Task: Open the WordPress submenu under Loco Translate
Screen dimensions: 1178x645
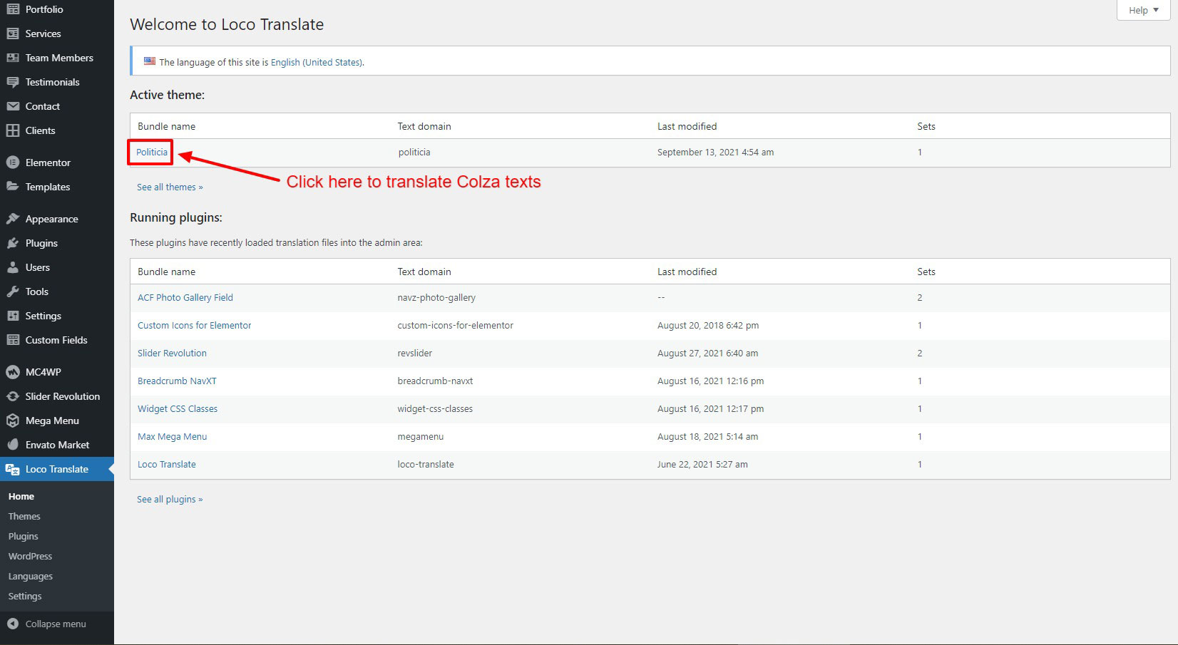Action: point(30,556)
